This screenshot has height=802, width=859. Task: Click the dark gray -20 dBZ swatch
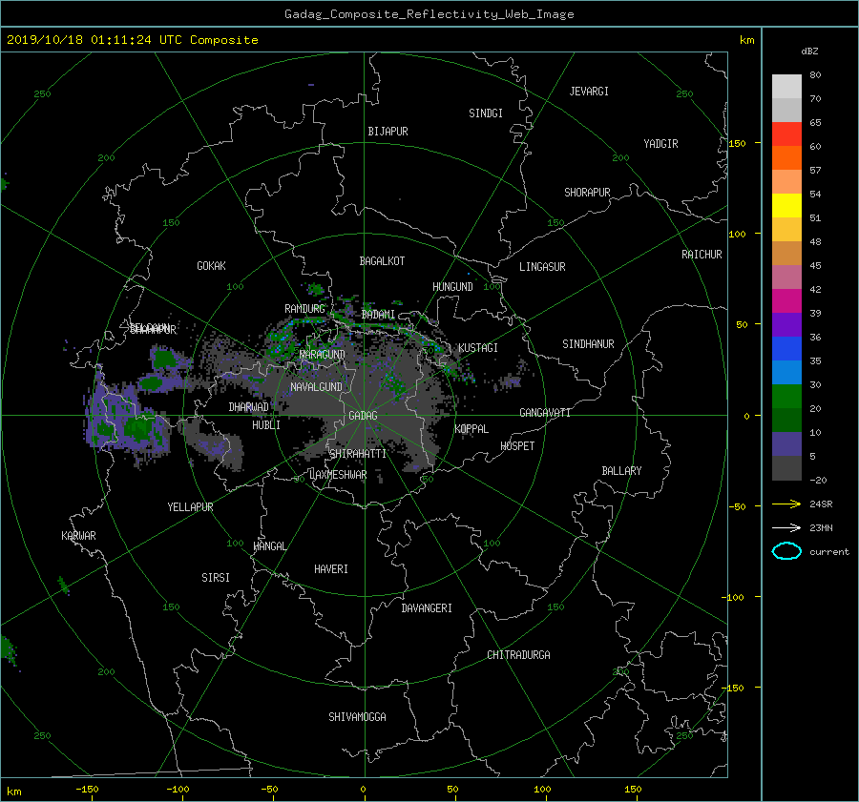786,468
